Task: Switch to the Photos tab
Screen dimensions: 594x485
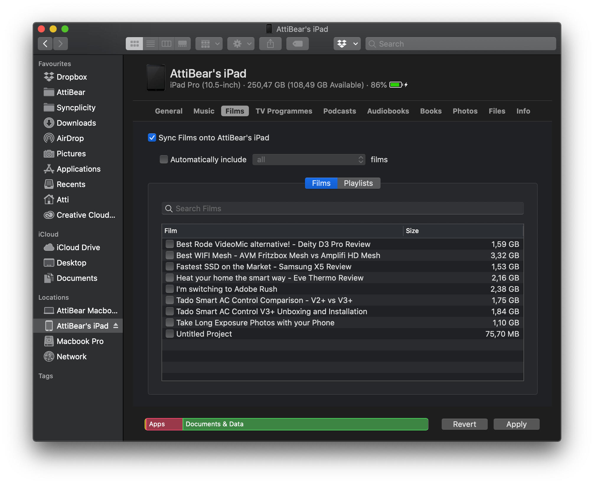Action: click(x=465, y=111)
